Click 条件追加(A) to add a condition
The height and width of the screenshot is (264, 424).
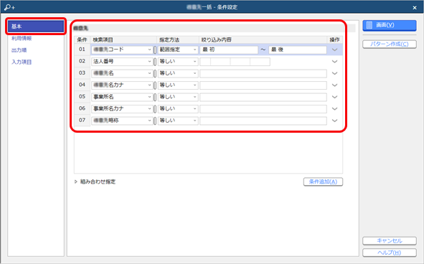(323, 181)
